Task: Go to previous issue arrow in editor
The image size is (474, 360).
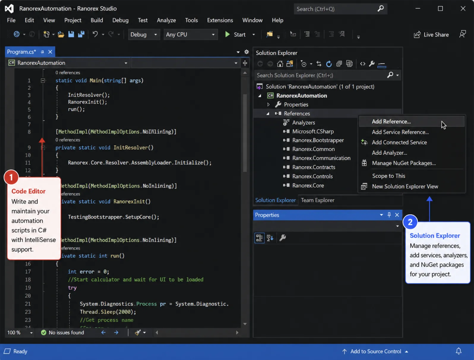Action: coord(103,333)
